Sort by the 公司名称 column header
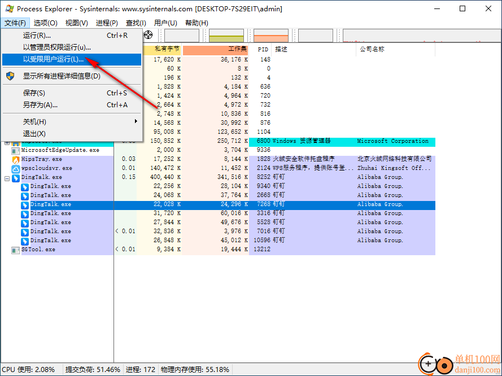 pos(395,49)
